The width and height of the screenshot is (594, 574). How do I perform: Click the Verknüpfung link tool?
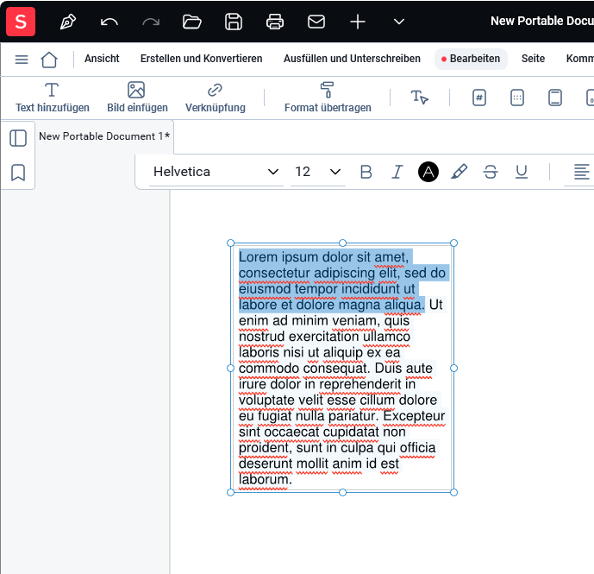click(x=216, y=98)
